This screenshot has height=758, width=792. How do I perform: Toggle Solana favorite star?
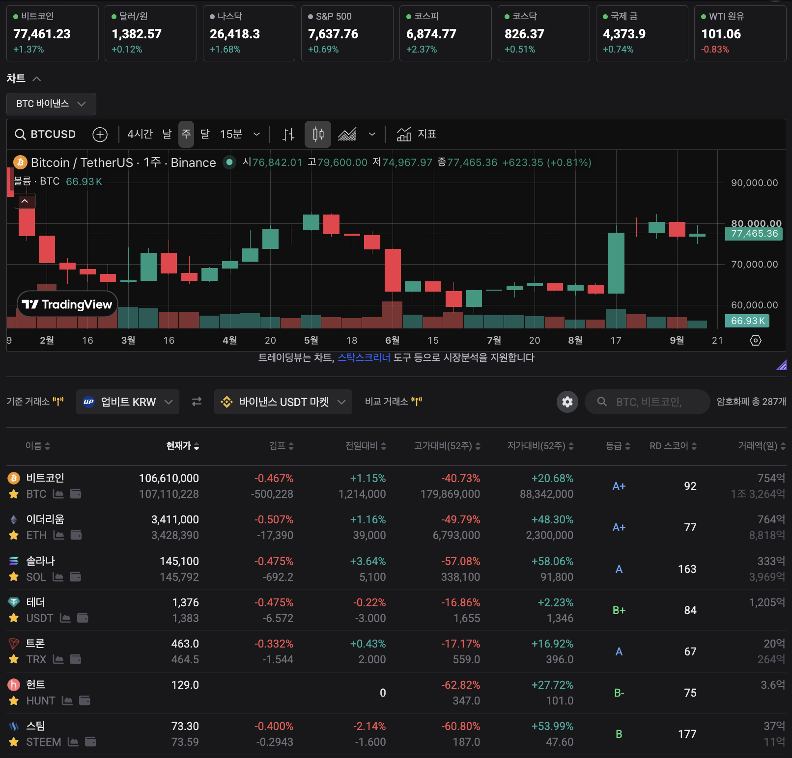pos(14,577)
